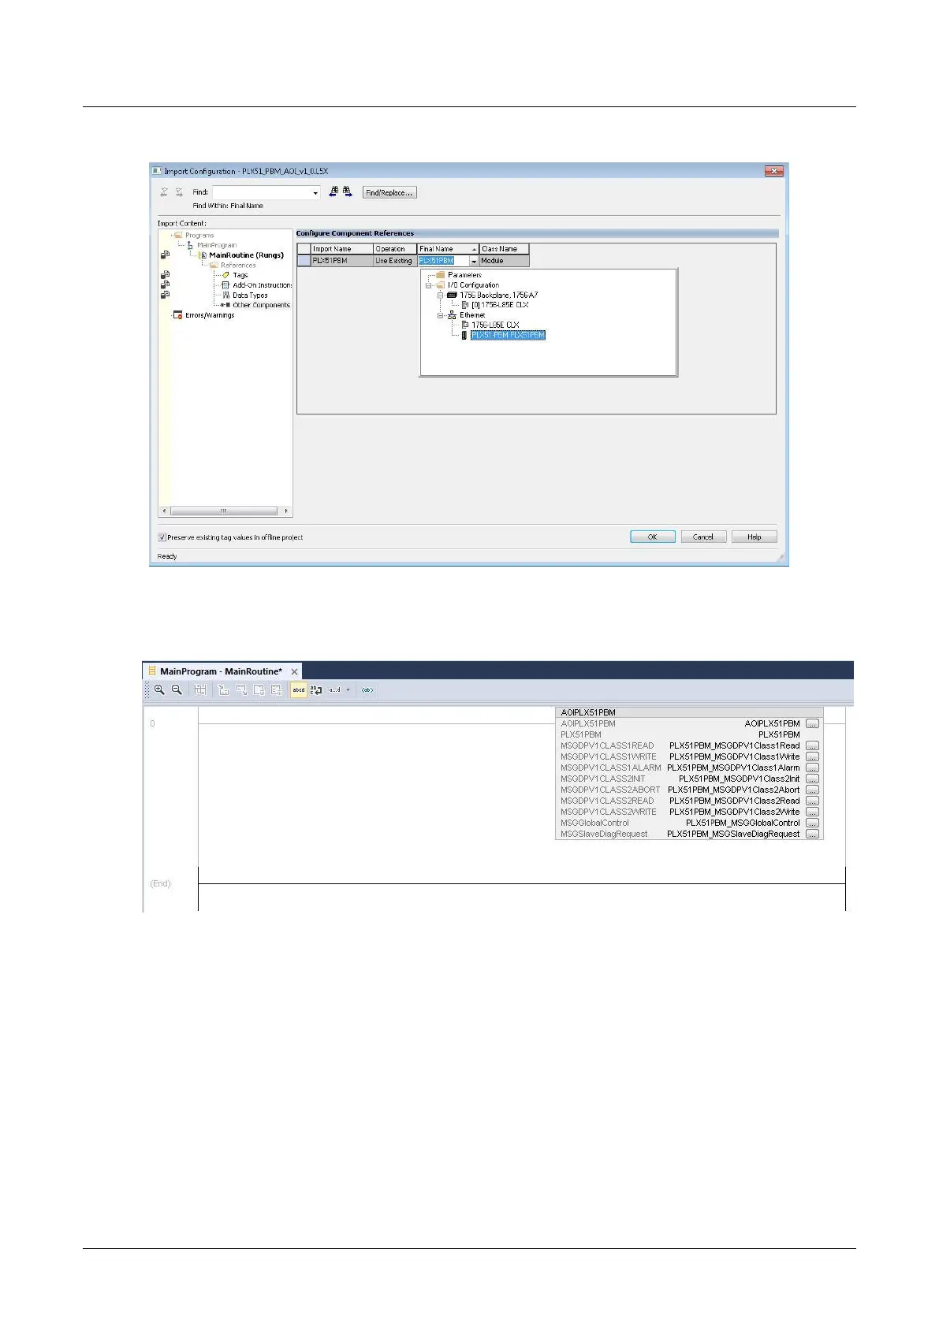The image size is (939, 1327).
Task: Click the Ethernet network icon
Action: 452,315
